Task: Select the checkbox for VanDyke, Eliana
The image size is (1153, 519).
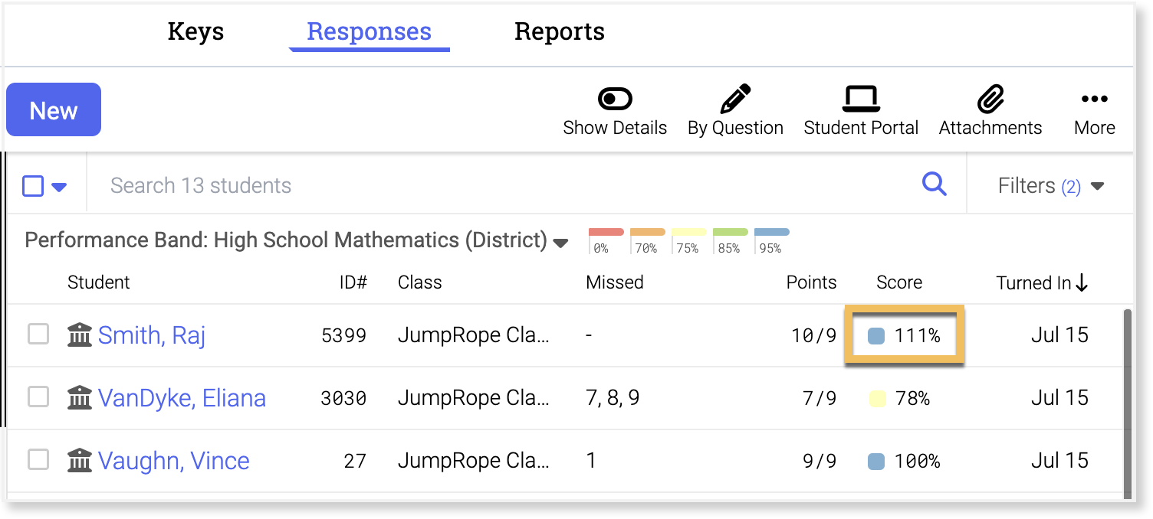Action: coord(38,397)
